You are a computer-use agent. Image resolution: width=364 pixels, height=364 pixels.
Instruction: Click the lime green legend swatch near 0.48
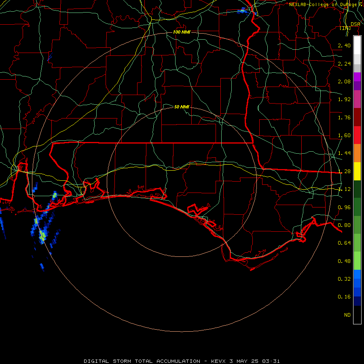pyautogui.click(x=357, y=261)
